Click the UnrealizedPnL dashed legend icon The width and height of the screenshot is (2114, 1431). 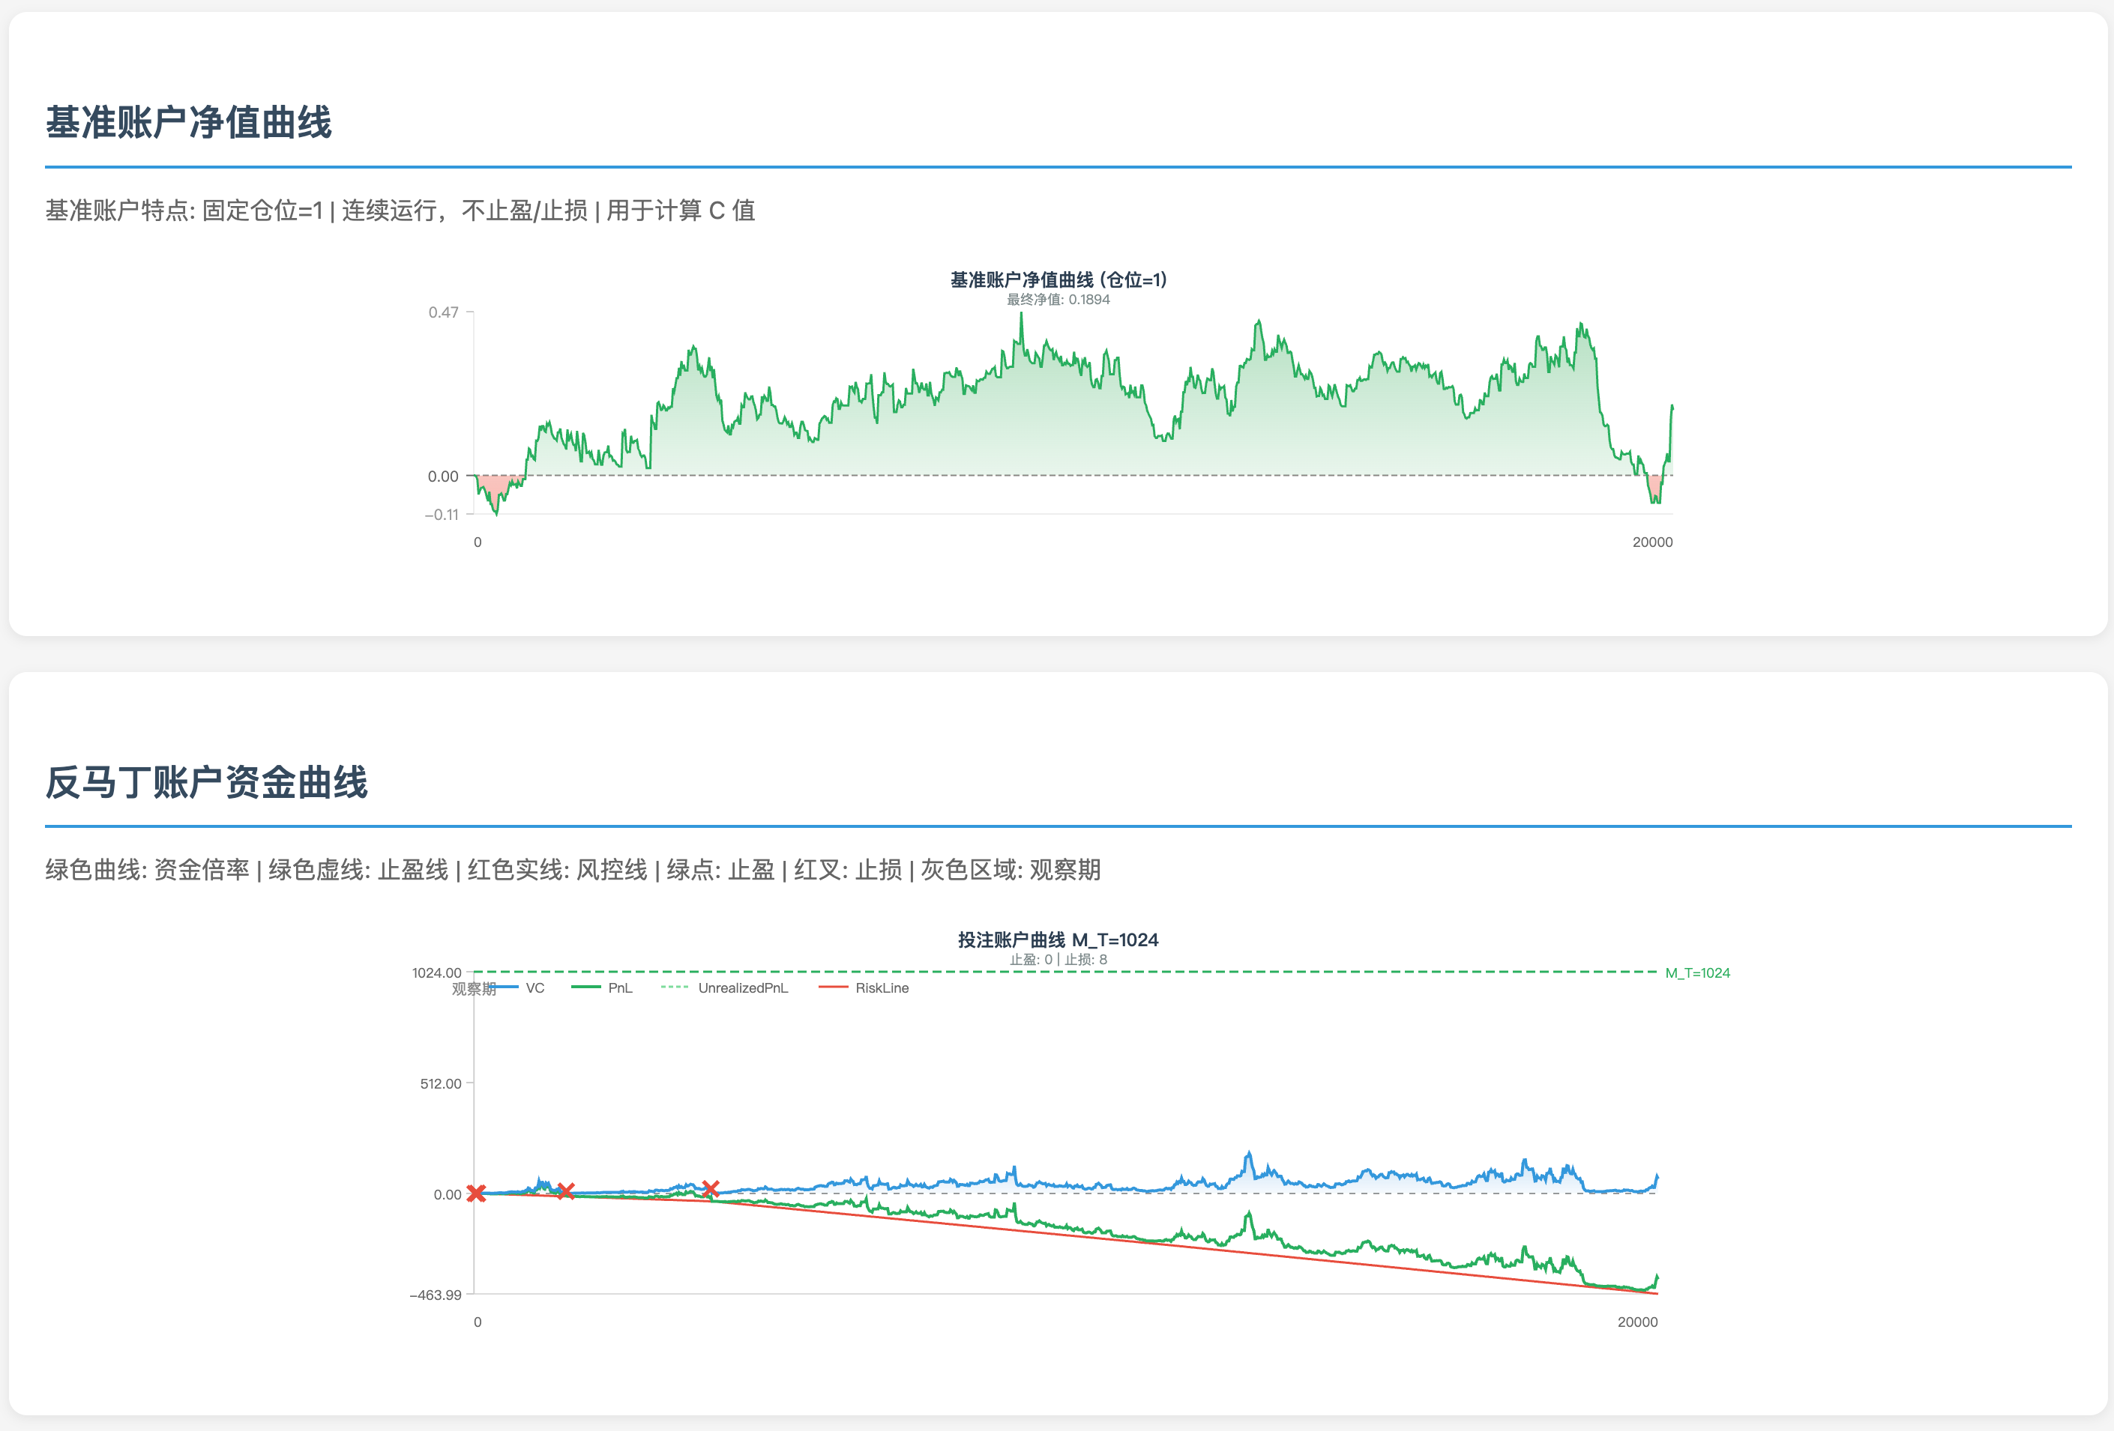tap(675, 987)
